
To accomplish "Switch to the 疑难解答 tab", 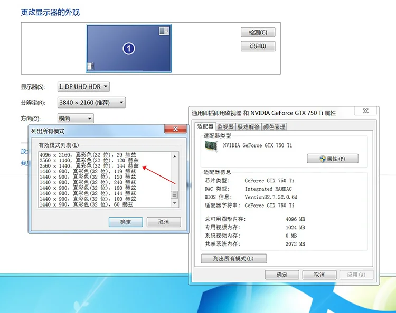I will 249,127.
